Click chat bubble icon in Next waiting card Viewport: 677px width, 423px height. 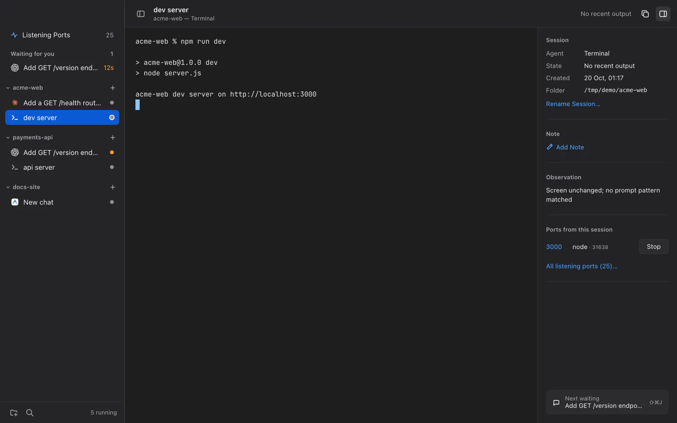coord(556,403)
